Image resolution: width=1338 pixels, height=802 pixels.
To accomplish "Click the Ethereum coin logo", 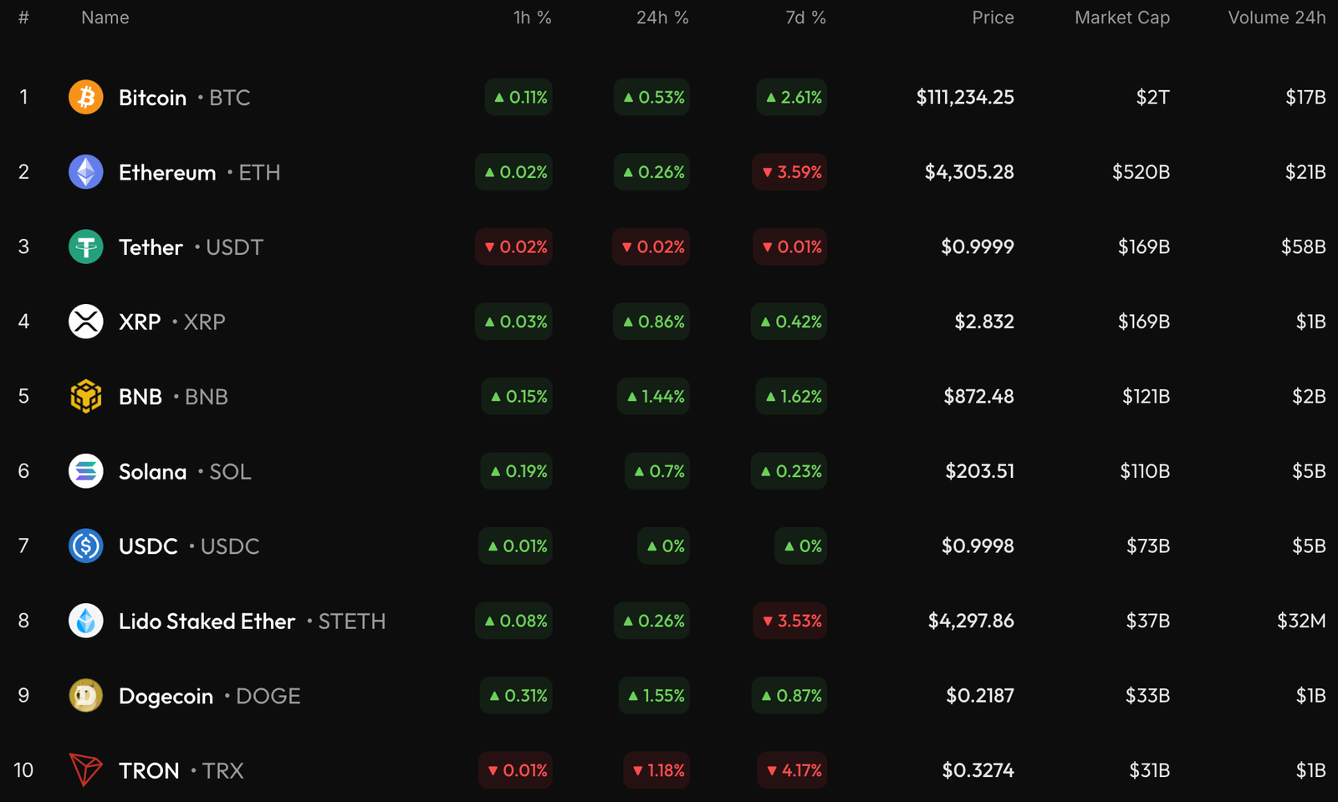I will [85, 172].
